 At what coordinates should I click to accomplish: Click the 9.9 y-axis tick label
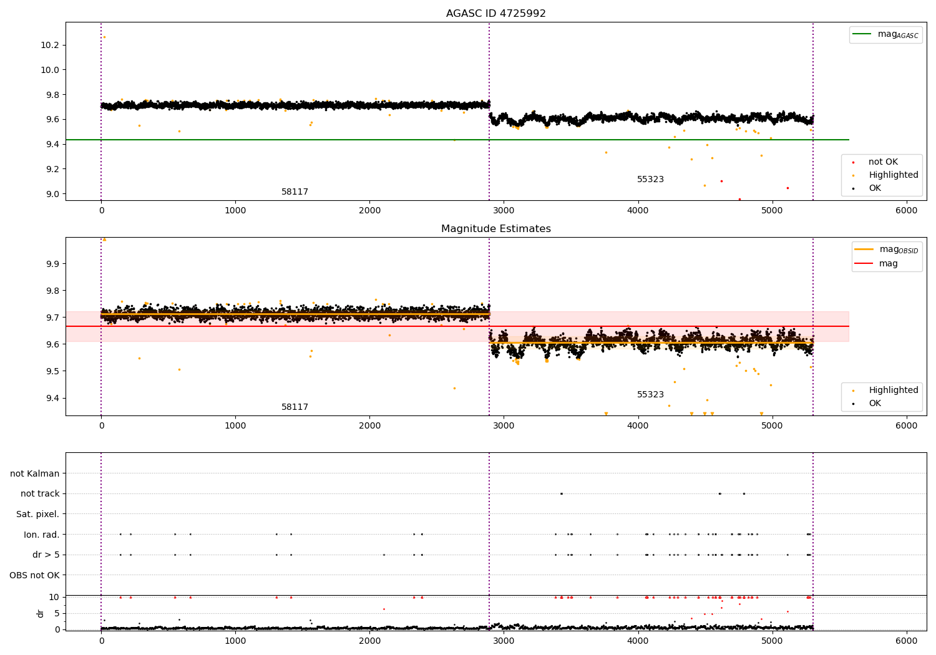click(52, 264)
